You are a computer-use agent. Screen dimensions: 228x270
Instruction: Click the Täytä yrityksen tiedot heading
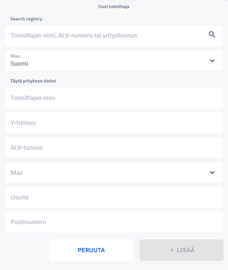click(x=33, y=81)
